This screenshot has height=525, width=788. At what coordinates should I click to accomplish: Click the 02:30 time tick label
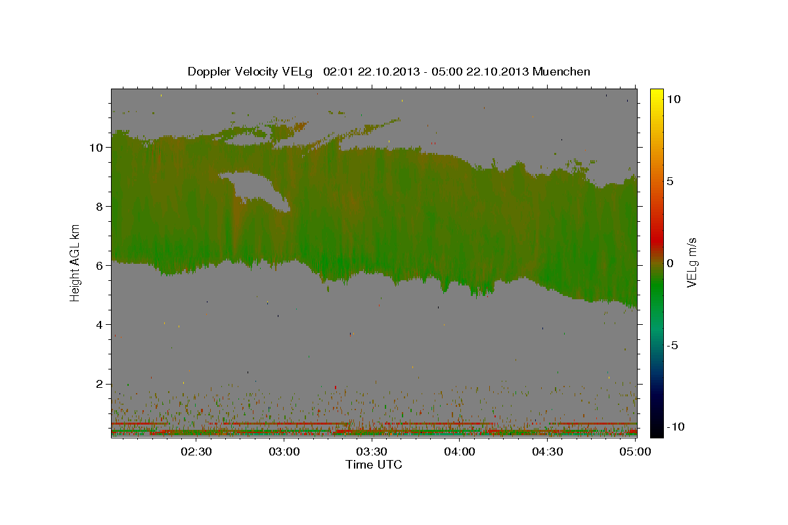(x=196, y=451)
